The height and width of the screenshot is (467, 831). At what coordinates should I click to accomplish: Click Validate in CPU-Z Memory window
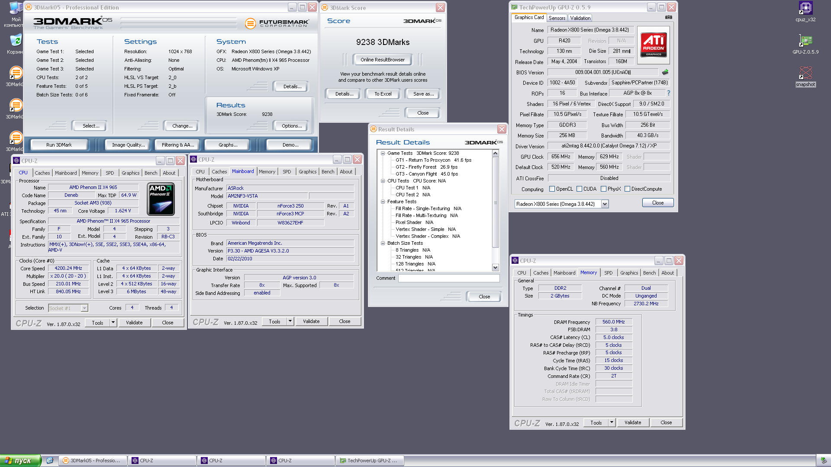coord(632,422)
